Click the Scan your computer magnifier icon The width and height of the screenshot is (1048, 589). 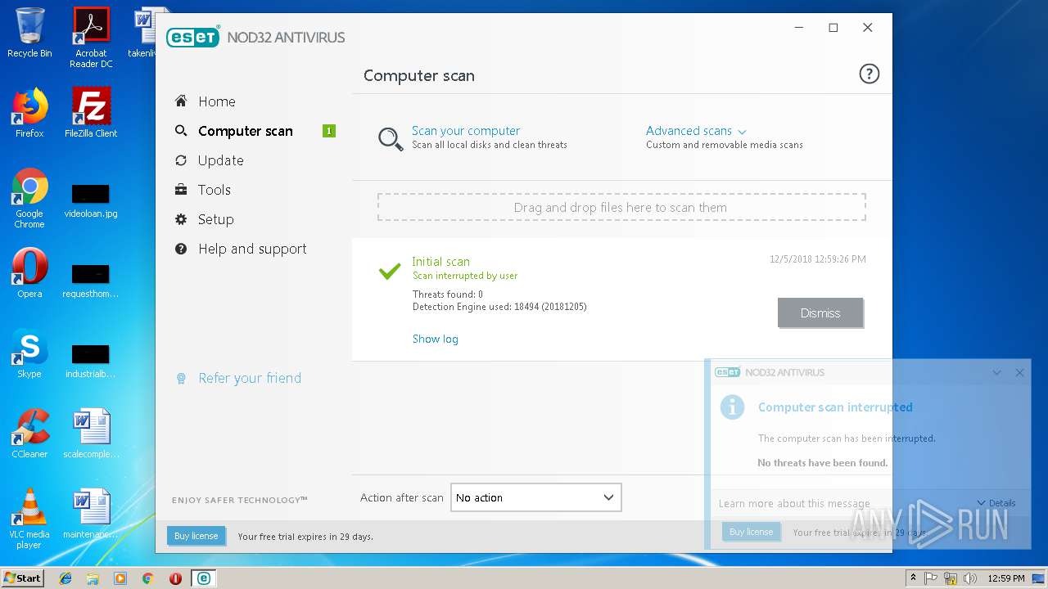coord(391,138)
